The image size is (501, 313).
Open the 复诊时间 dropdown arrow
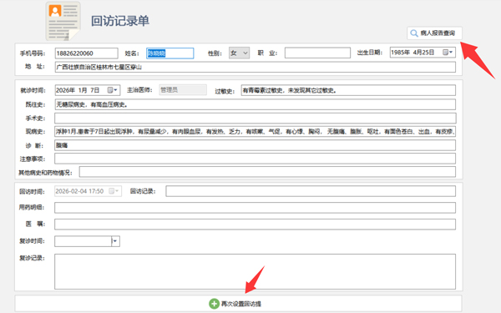(x=115, y=241)
